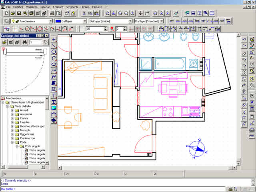Screen dimensions: 256x192
Task: Toggle the grid display button
Action: [82, 29]
